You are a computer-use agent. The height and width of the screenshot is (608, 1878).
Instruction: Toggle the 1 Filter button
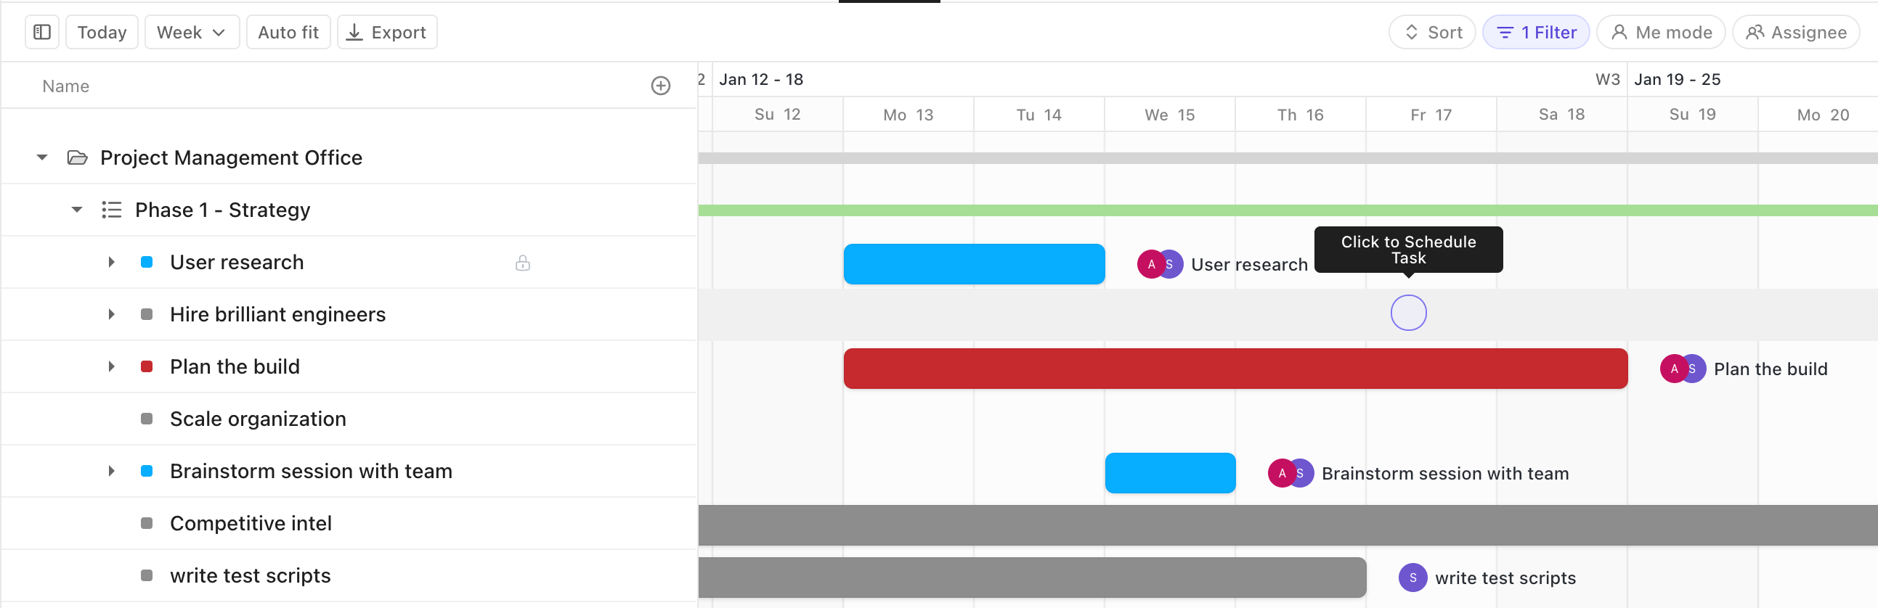(1536, 32)
